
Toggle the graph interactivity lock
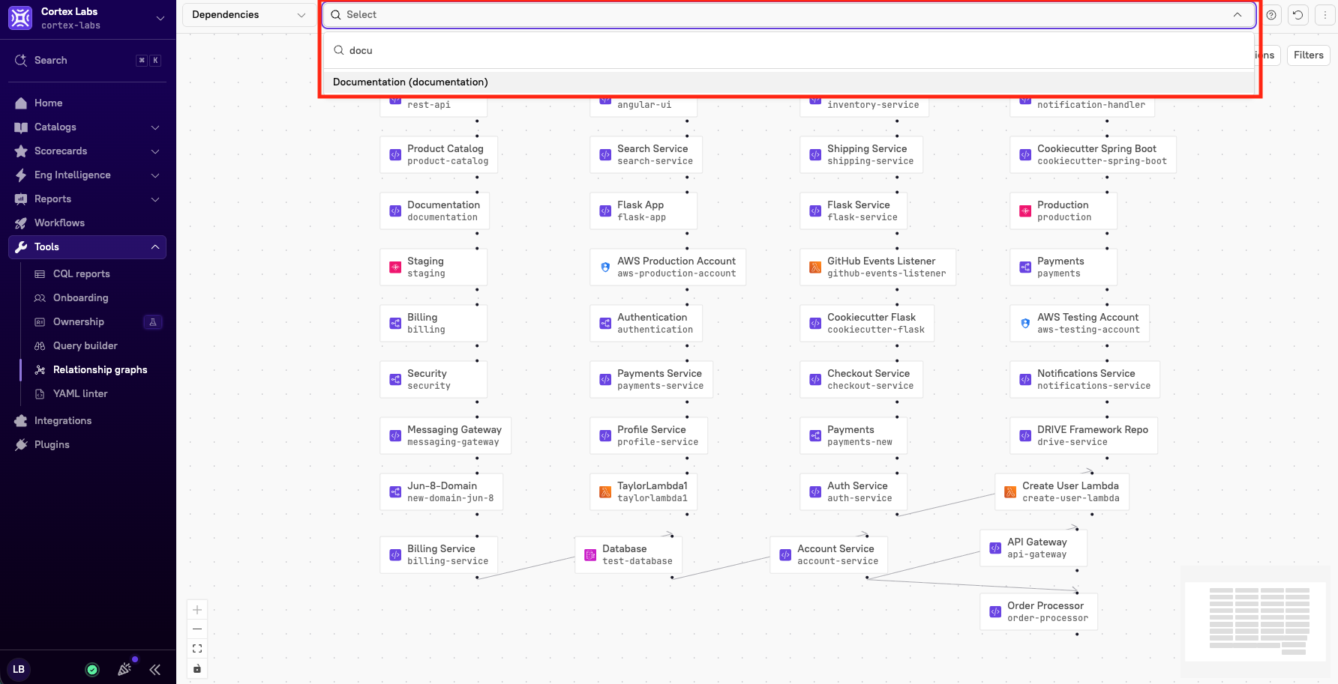coord(197,668)
